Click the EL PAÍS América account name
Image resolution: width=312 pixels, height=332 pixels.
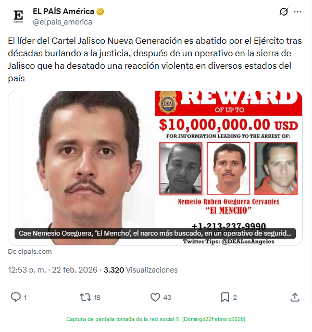click(64, 11)
